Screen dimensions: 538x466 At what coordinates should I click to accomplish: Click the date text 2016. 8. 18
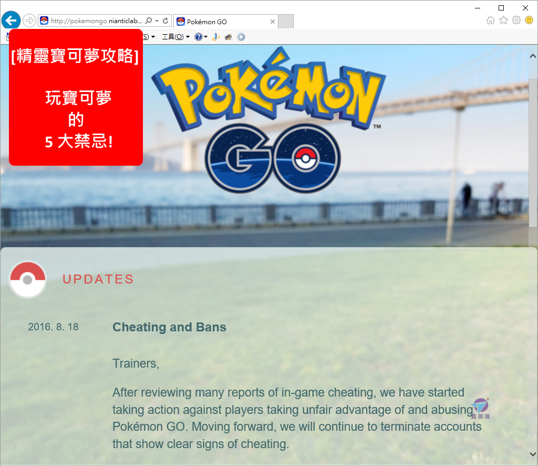pyautogui.click(x=53, y=327)
